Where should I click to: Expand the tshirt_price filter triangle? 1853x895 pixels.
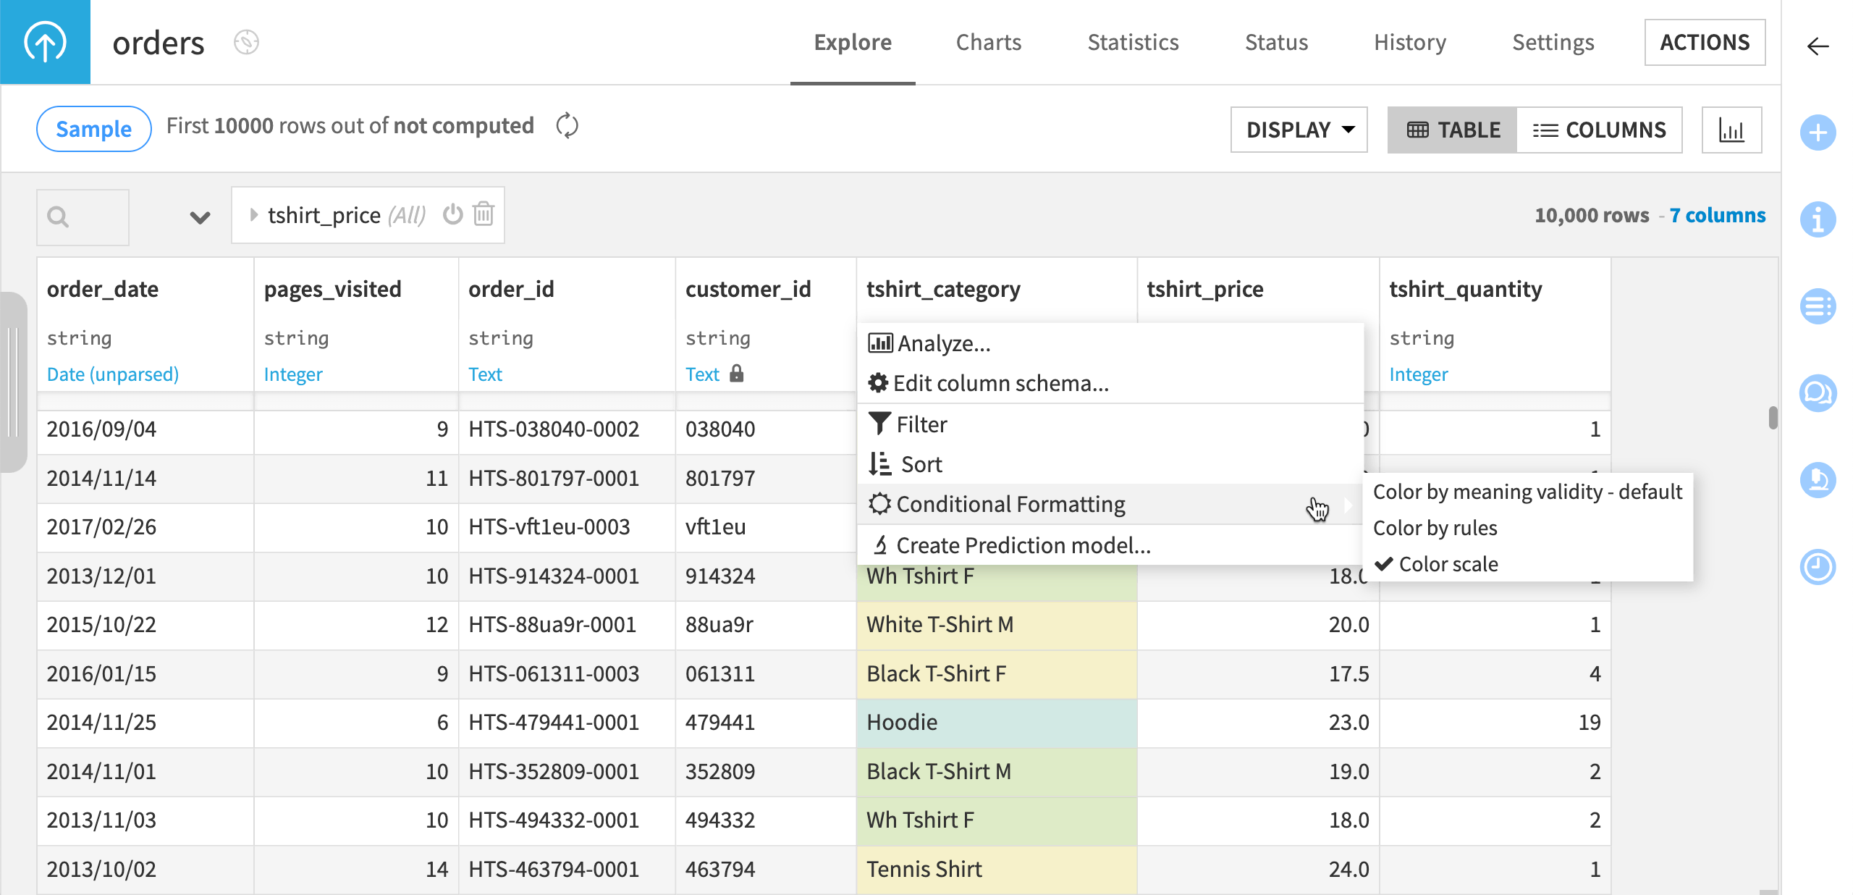[254, 214]
